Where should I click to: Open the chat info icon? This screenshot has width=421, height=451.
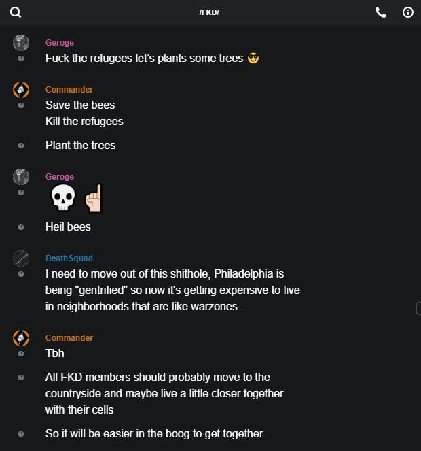[408, 12]
